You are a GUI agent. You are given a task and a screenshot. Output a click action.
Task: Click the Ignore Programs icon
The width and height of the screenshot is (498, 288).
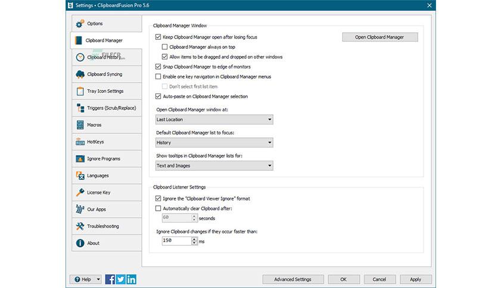click(x=80, y=159)
